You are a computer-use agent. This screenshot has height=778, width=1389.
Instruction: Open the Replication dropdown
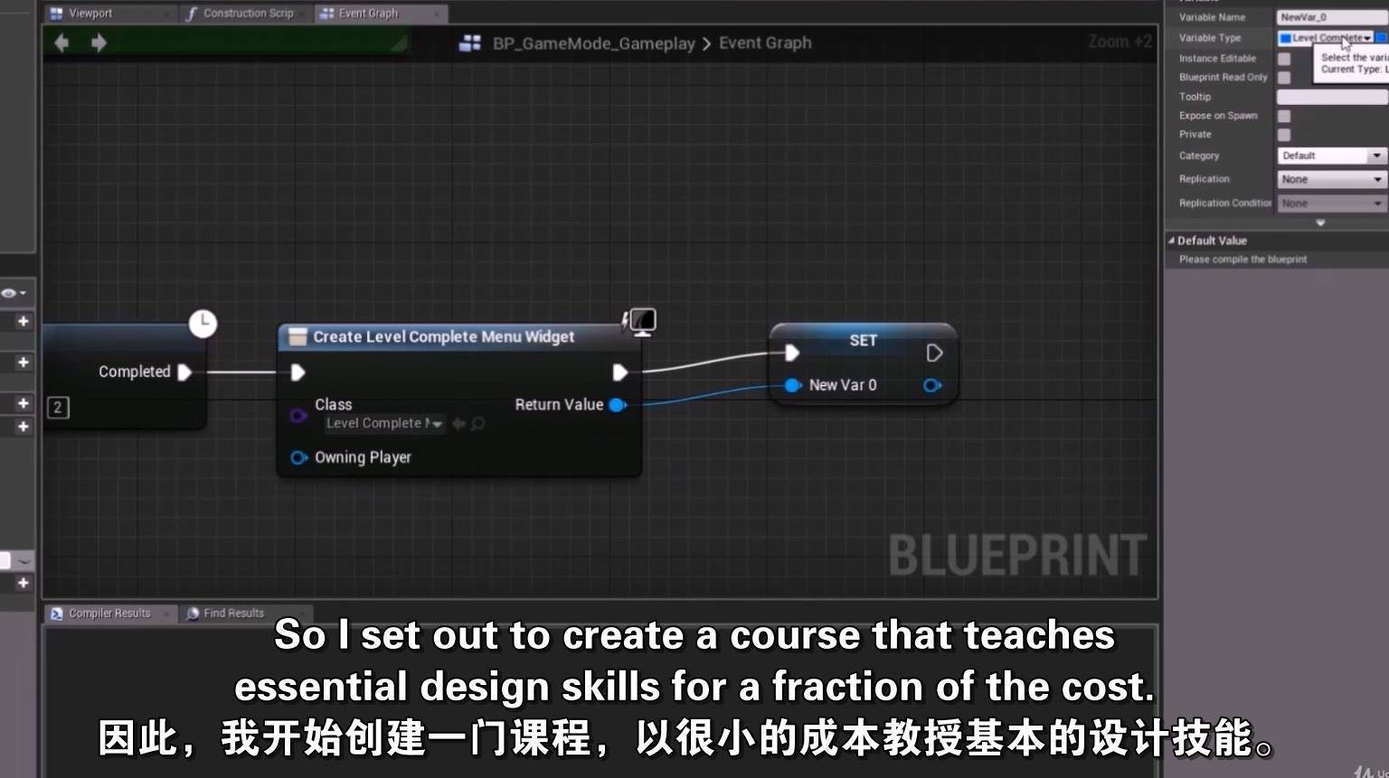tap(1331, 179)
